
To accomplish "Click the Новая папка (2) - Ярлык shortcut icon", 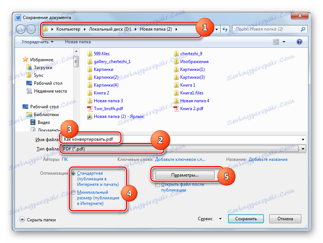I will pyautogui.click(x=90, y=116).
